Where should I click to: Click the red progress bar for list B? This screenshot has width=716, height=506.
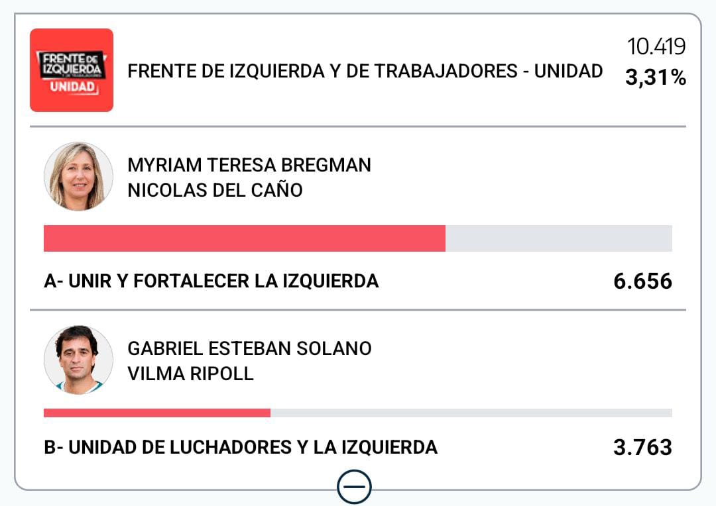point(157,413)
